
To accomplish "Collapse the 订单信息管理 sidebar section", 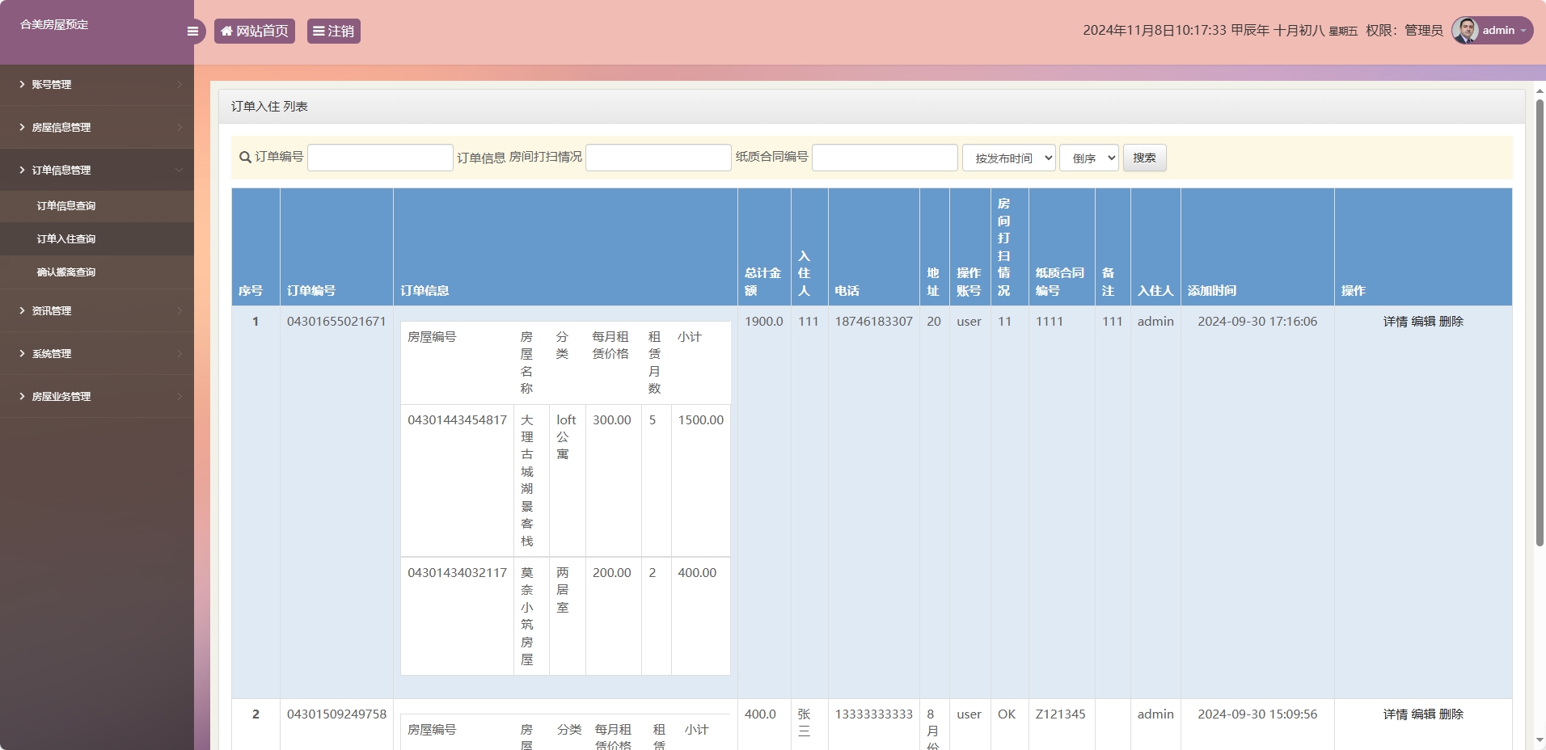I will 97,170.
